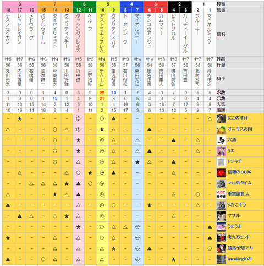Click the 騎手 row label
The height and width of the screenshot is (266, 264).
click(x=221, y=79)
